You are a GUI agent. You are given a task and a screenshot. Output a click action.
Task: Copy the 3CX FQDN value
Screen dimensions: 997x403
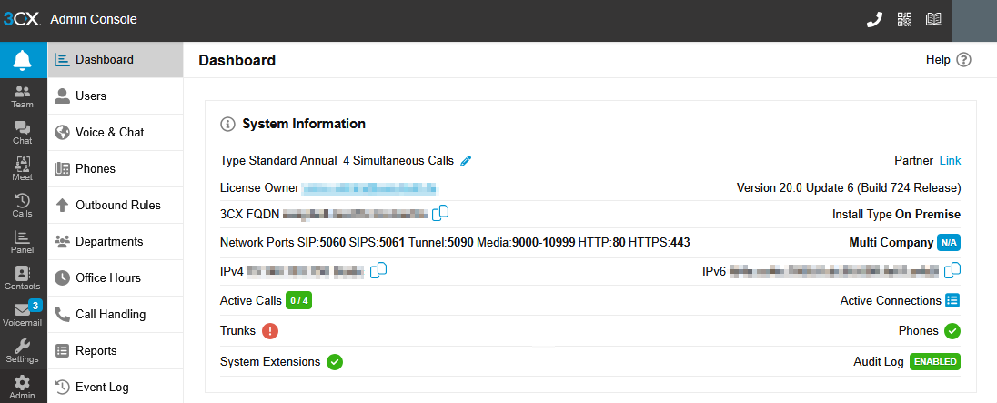[x=440, y=213]
